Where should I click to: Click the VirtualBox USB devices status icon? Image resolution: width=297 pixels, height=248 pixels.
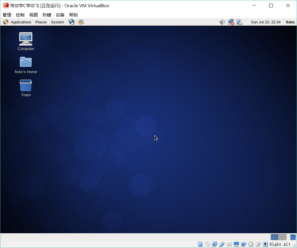(x=222, y=244)
